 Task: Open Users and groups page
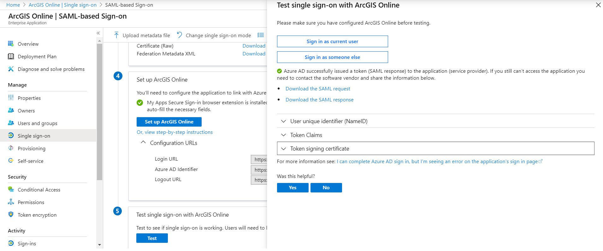coord(37,123)
